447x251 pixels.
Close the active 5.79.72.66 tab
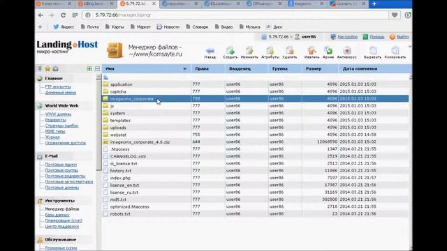[x=154, y=3]
